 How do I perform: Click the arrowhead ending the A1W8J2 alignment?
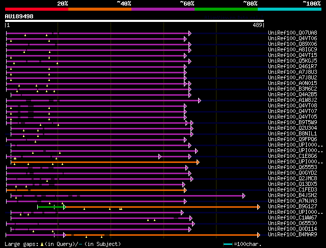tap(200, 101)
